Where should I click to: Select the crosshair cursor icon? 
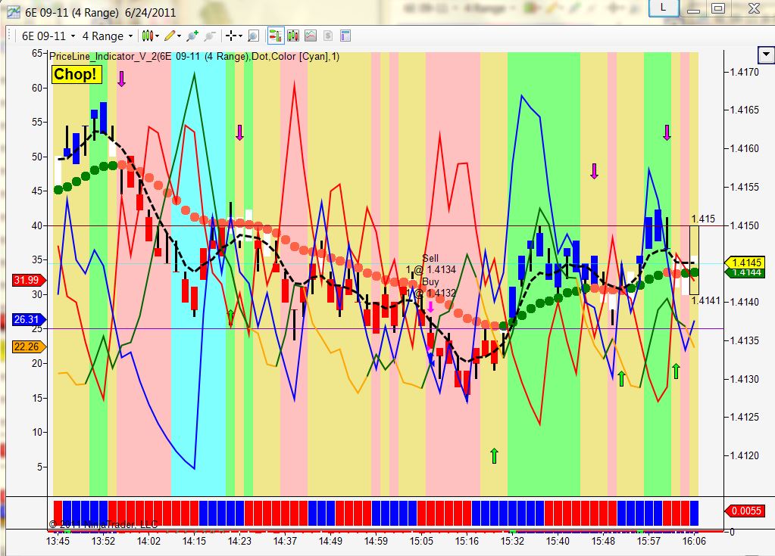[231, 36]
